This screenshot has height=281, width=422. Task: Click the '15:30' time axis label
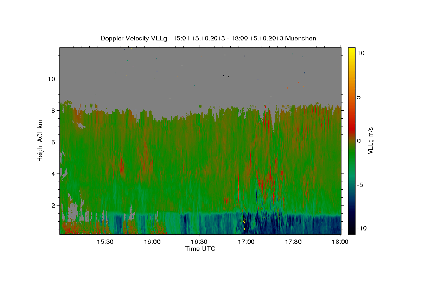point(105,242)
